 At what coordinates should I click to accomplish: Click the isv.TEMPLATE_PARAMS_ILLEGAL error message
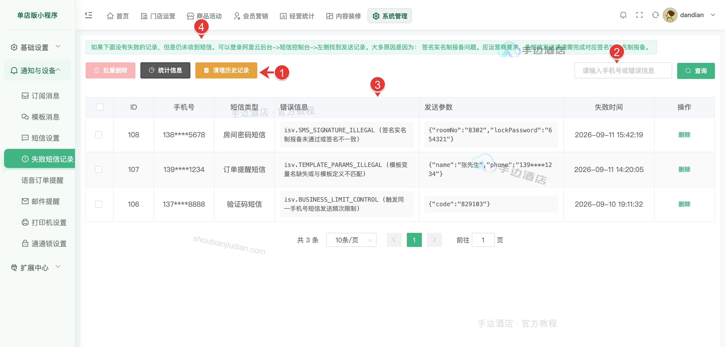click(x=347, y=169)
